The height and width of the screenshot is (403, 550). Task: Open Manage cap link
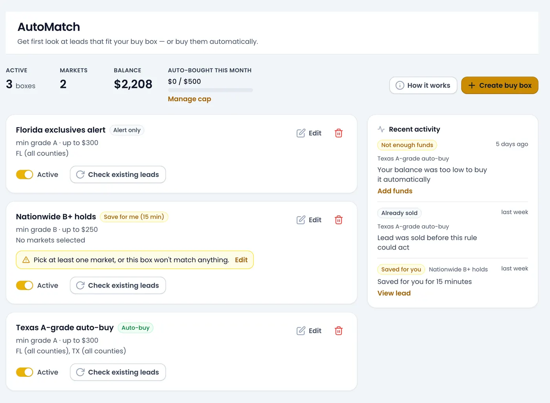(189, 99)
